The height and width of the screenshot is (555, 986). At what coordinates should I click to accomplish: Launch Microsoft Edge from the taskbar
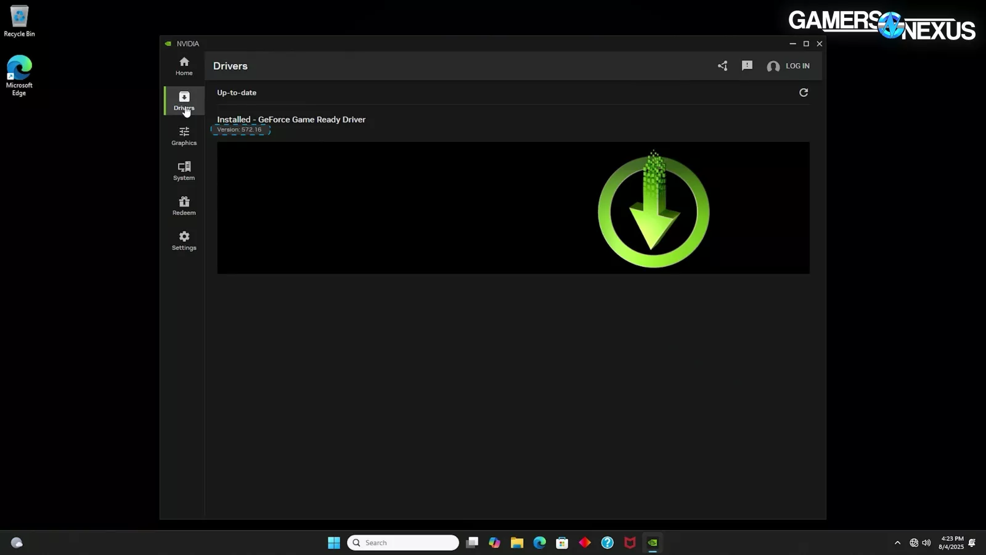point(539,543)
